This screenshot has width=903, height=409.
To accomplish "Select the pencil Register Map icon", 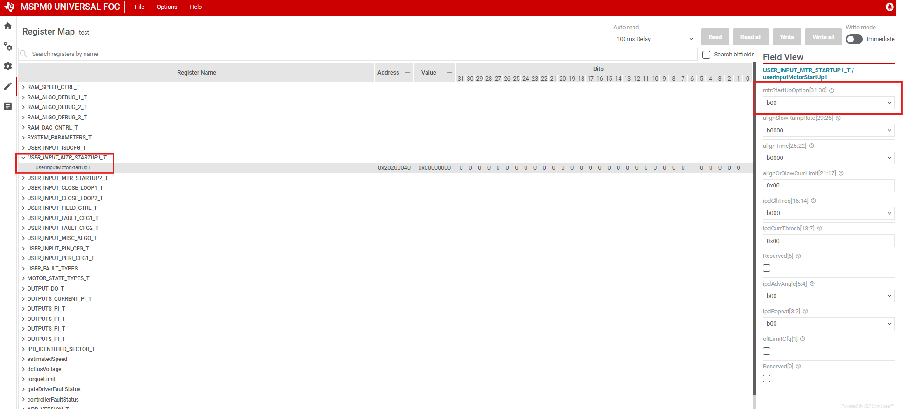I will [8, 86].
